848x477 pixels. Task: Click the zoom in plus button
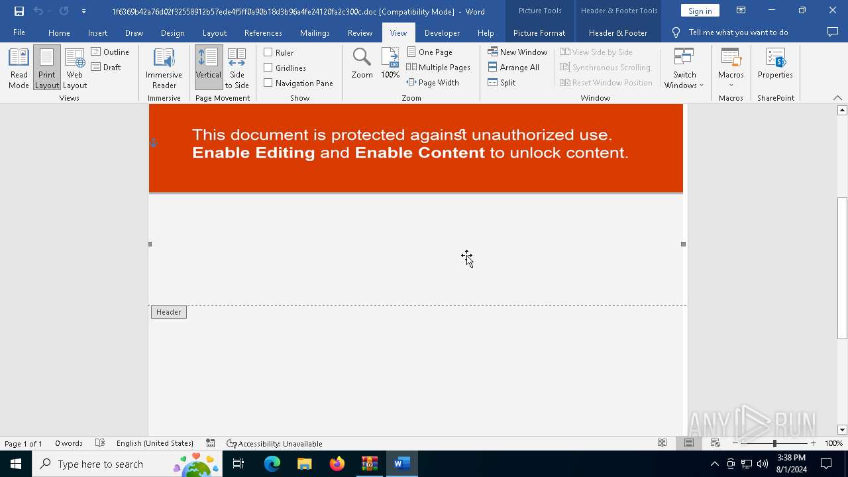pos(813,443)
